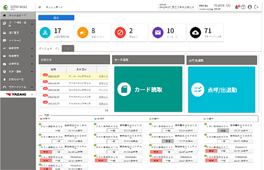Sort by the 日付 column header
Viewport: 264px width, 170px height.
pos(53,69)
